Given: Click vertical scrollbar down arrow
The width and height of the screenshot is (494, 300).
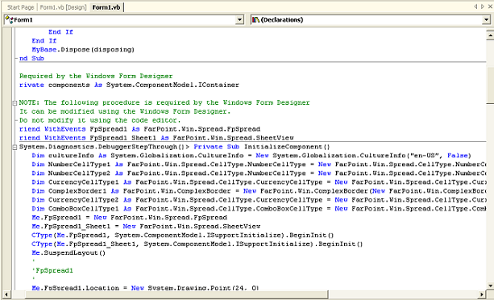Looking at the screenshot, I should (490, 285).
